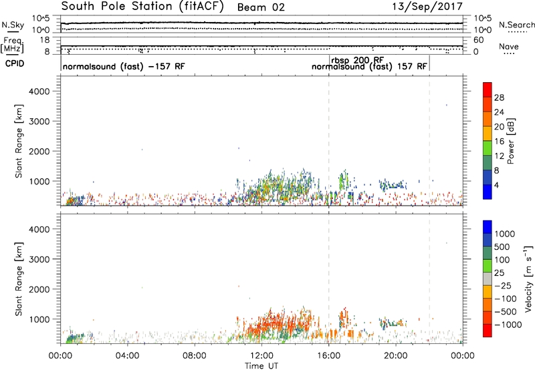This screenshot has height=370, width=535.
Task: Click velocity colorbar tick label '-25'
Action: click(503, 286)
